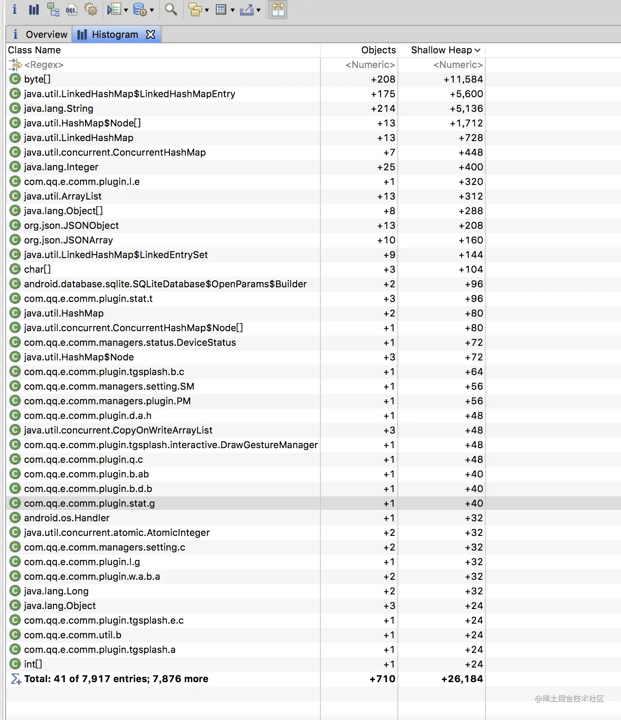Viewport: 621px width, 720px height.
Task: Click the Run Expert System Test icon
Action: [x=114, y=9]
